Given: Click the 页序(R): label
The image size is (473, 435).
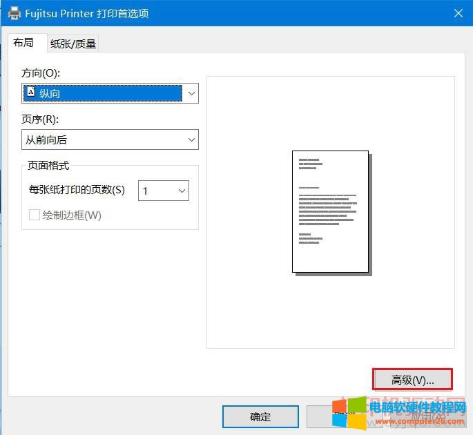Looking at the screenshot, I should [41, 119].
